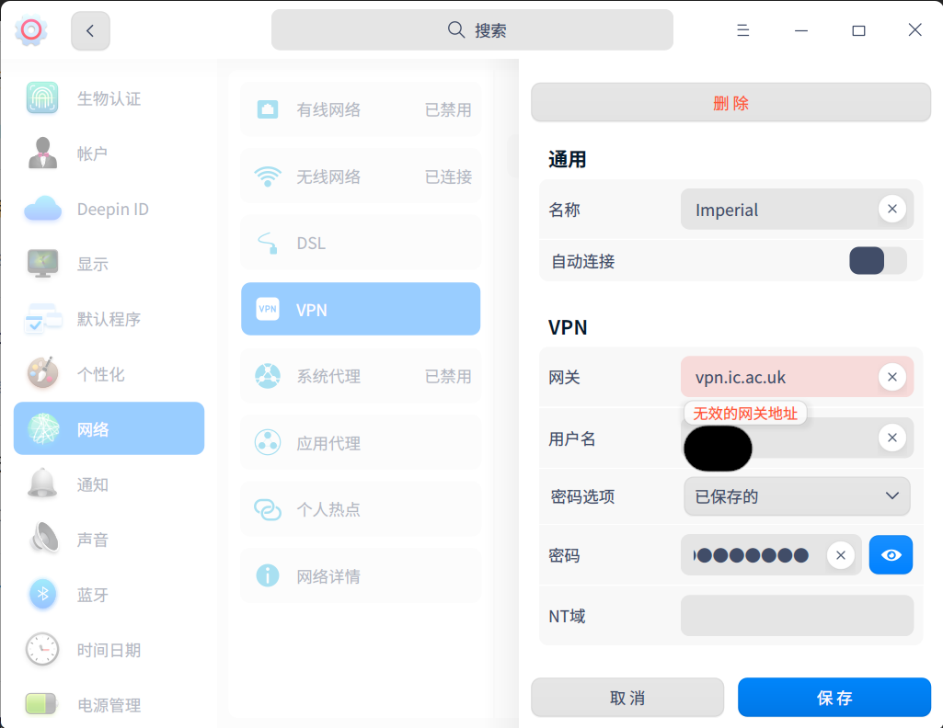
Task: Open the wired network (有线网络) section
Action: coord(361,109)
